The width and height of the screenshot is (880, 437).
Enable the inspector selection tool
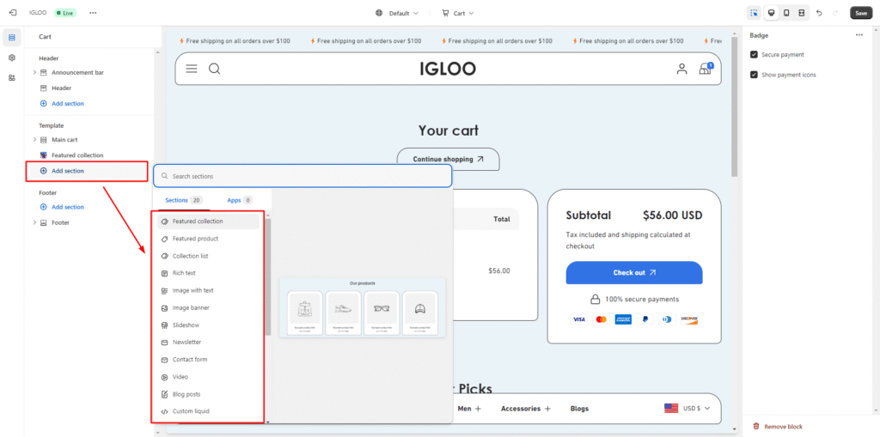pos(754,13)
